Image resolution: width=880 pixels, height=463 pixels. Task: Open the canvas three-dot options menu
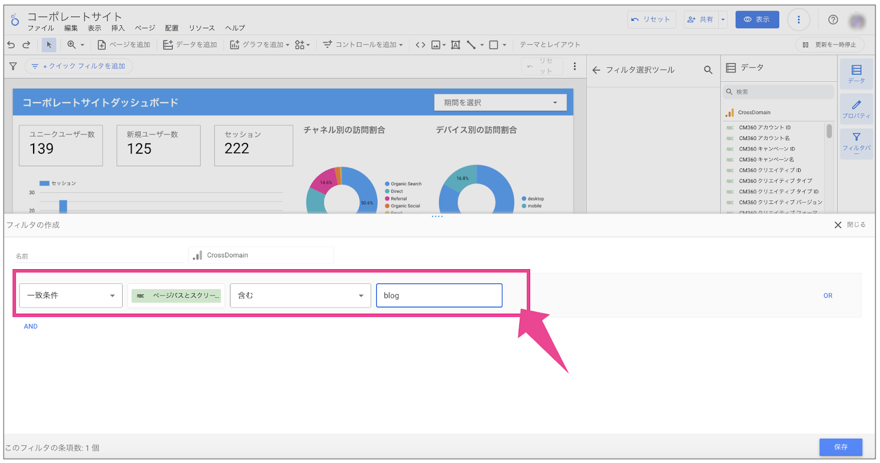coord(575,66)
